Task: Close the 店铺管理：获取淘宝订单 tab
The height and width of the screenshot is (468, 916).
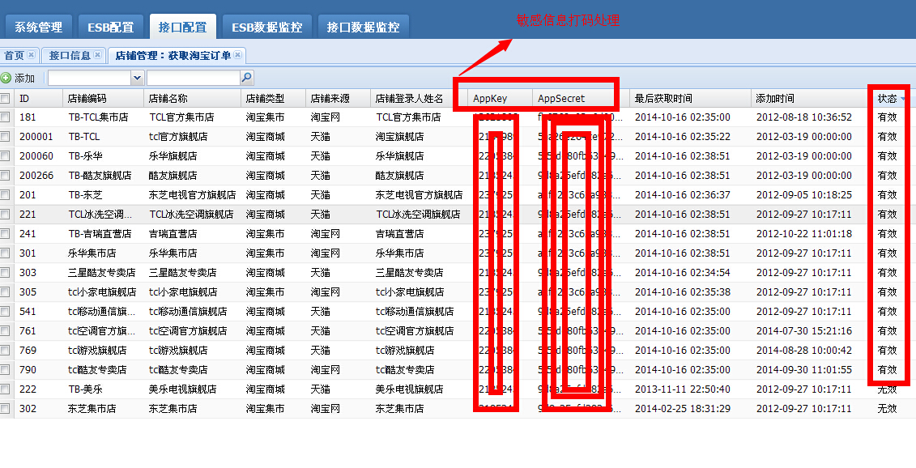Action: point(237,55)
